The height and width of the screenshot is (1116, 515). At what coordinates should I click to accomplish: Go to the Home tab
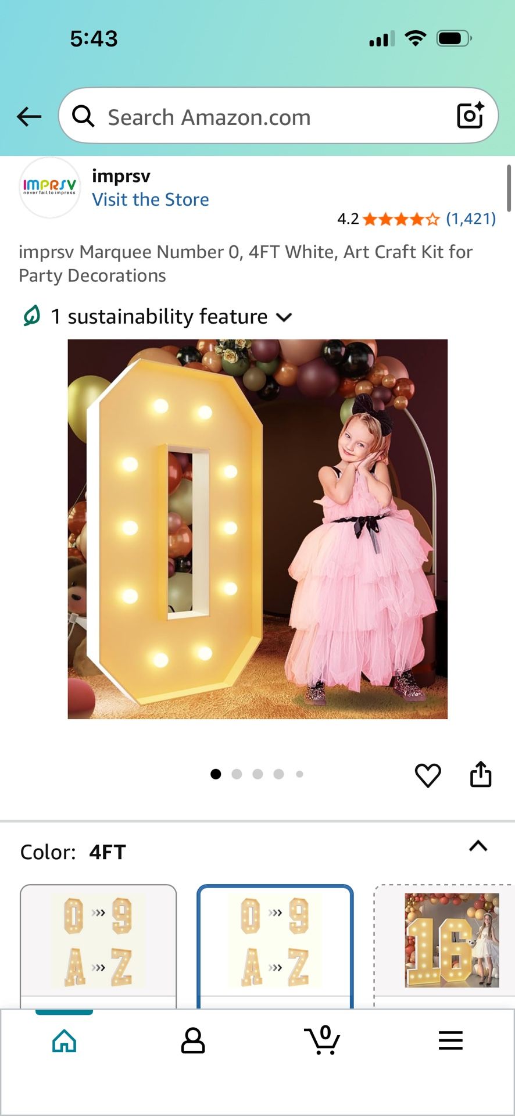[x=65, y=1040]
